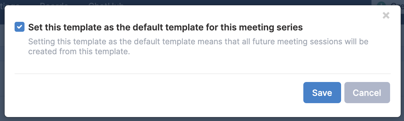Click the 'Set this template as the default' label
404x121 pixels.
pos(166,27)
